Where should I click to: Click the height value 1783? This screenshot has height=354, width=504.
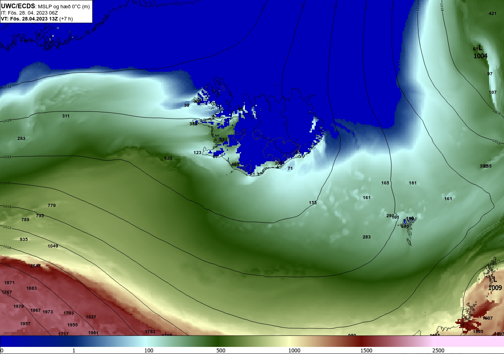pyautogui.click(x=150, y=332)
